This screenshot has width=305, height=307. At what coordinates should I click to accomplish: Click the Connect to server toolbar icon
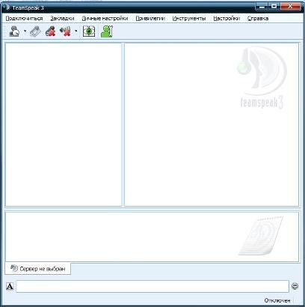coord(14,31)
